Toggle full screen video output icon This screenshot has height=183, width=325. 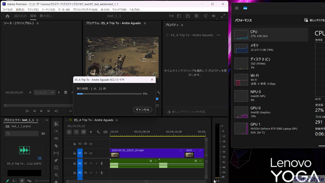coord(223,16)
